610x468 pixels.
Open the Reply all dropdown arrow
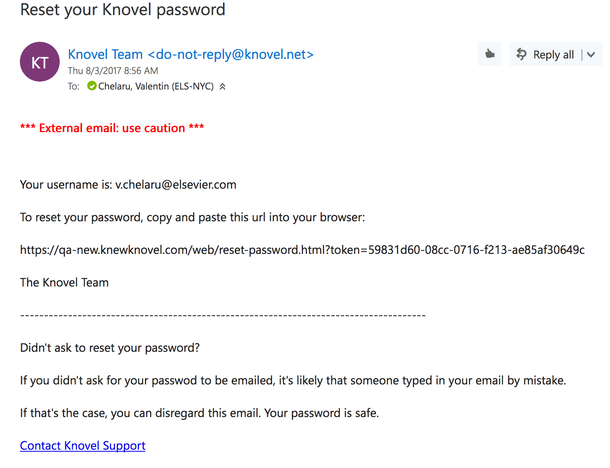(x=591, y=55)
